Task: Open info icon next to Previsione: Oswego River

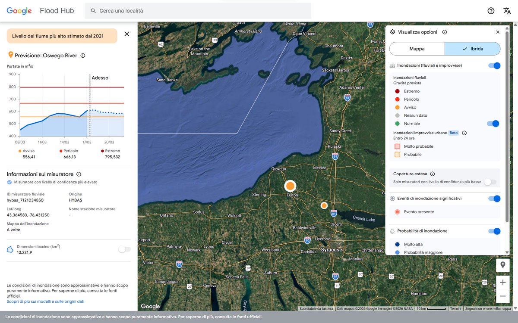Action: pyautogui.click(x=83, y=56)
